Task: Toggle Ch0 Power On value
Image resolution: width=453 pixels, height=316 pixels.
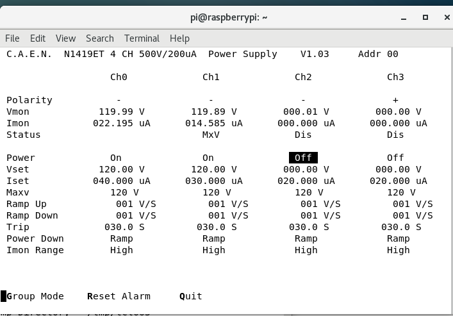Action: (115, 158)
